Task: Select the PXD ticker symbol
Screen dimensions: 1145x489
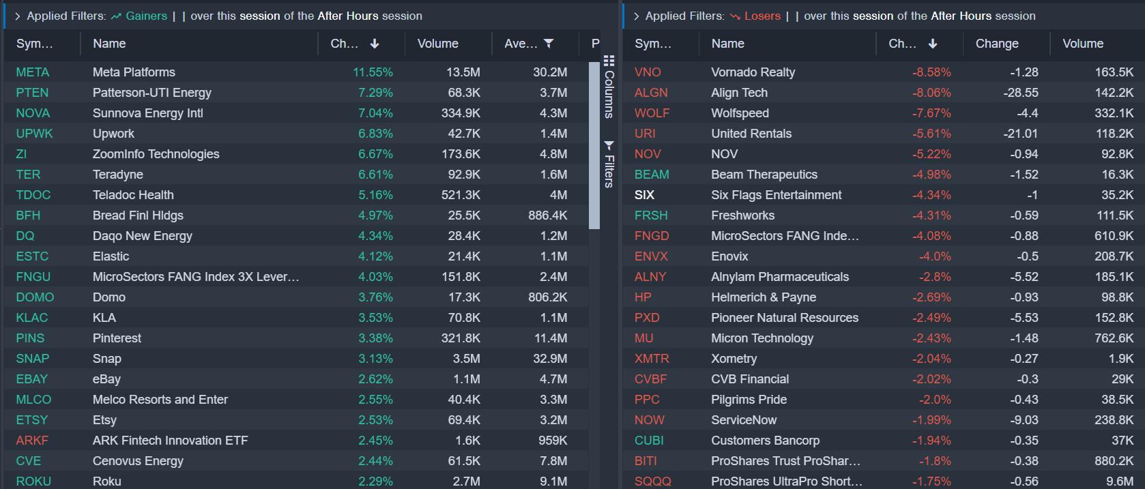Action: click(x=647, y=318)
